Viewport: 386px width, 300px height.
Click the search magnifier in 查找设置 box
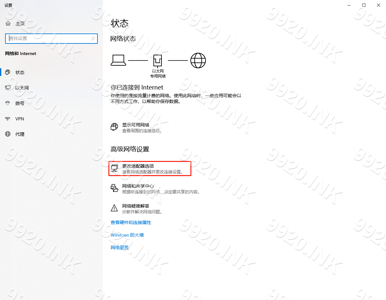click(93, 38)
